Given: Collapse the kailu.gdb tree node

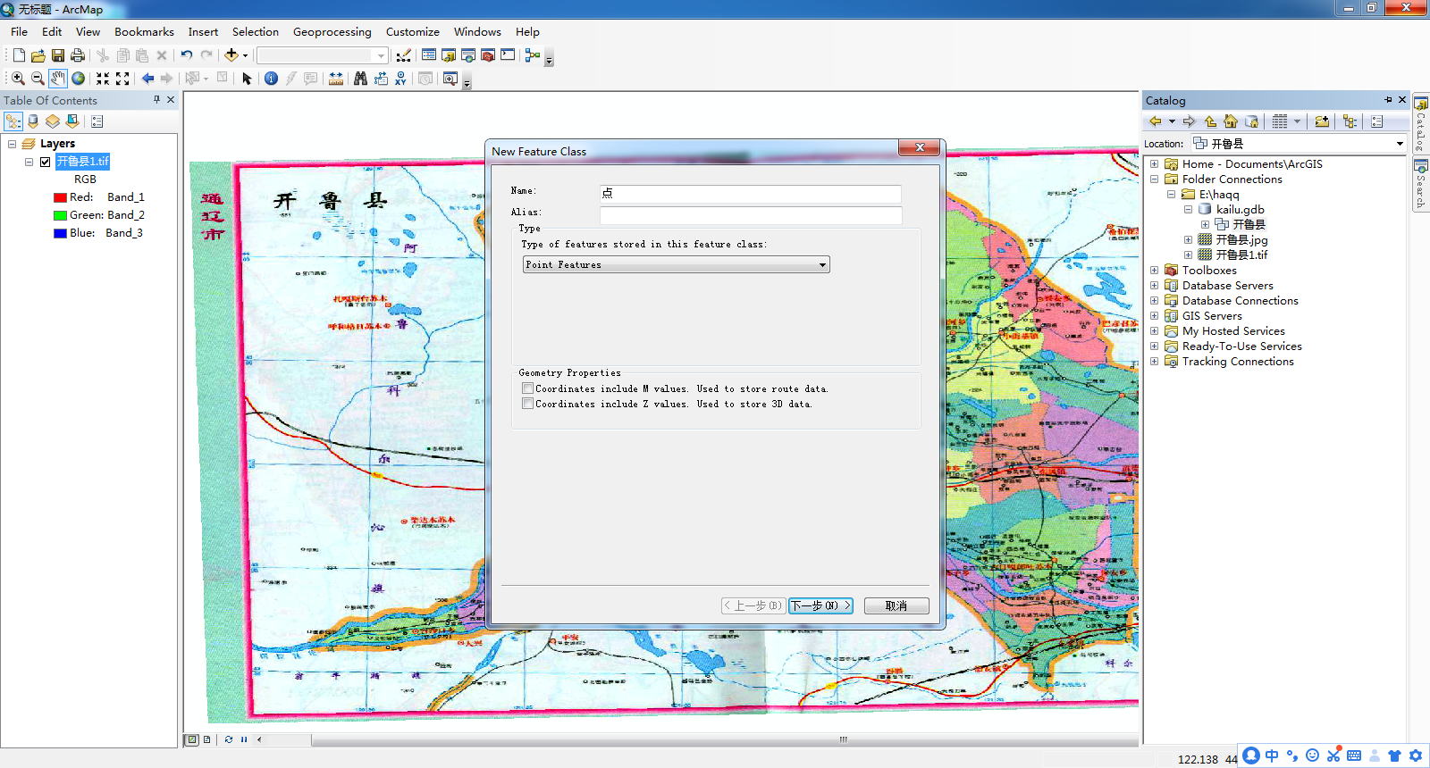Looking at the screenshot, I should coord(1188,210).
